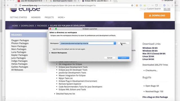Open Photon Packages release link
Screen dimensions: 180x101
(x=20, y=43)
